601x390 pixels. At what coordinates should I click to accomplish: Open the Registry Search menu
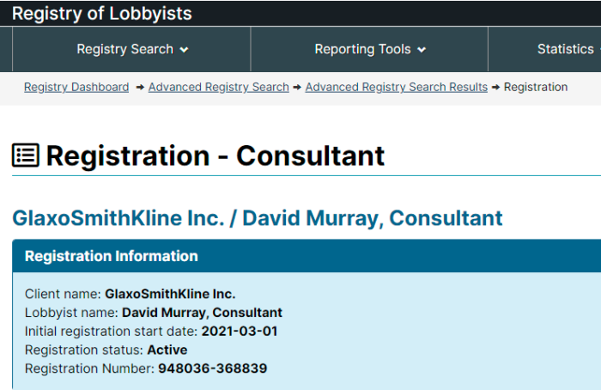coord(132,49)
